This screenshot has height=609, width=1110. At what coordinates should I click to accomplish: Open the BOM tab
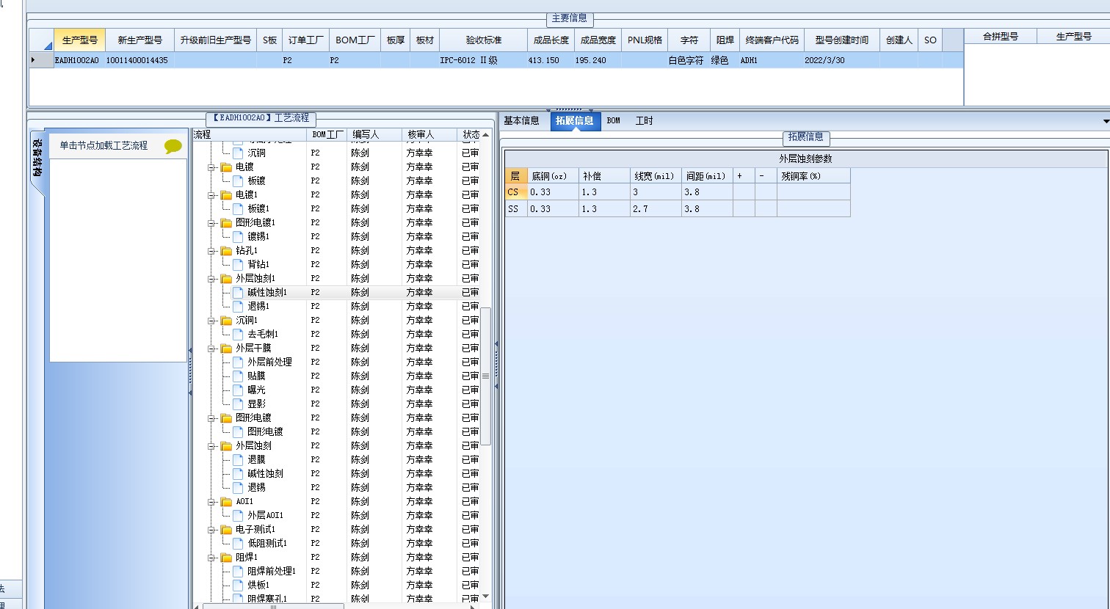click(614, 121)
